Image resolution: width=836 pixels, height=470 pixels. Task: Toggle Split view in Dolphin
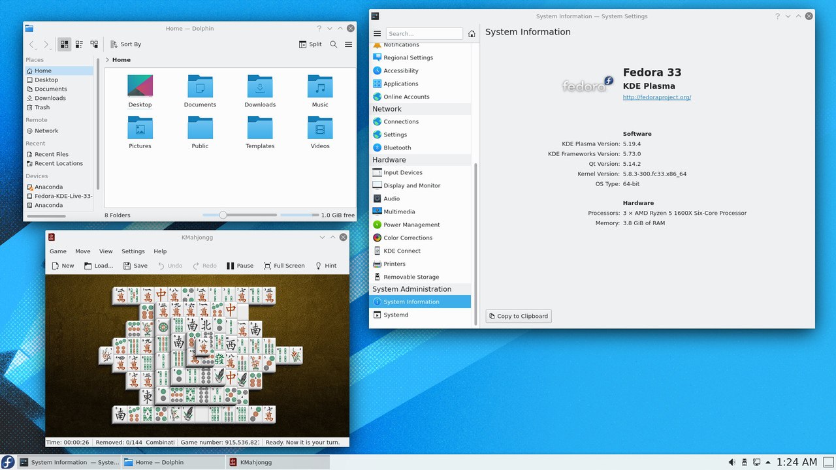coord(310,44)
